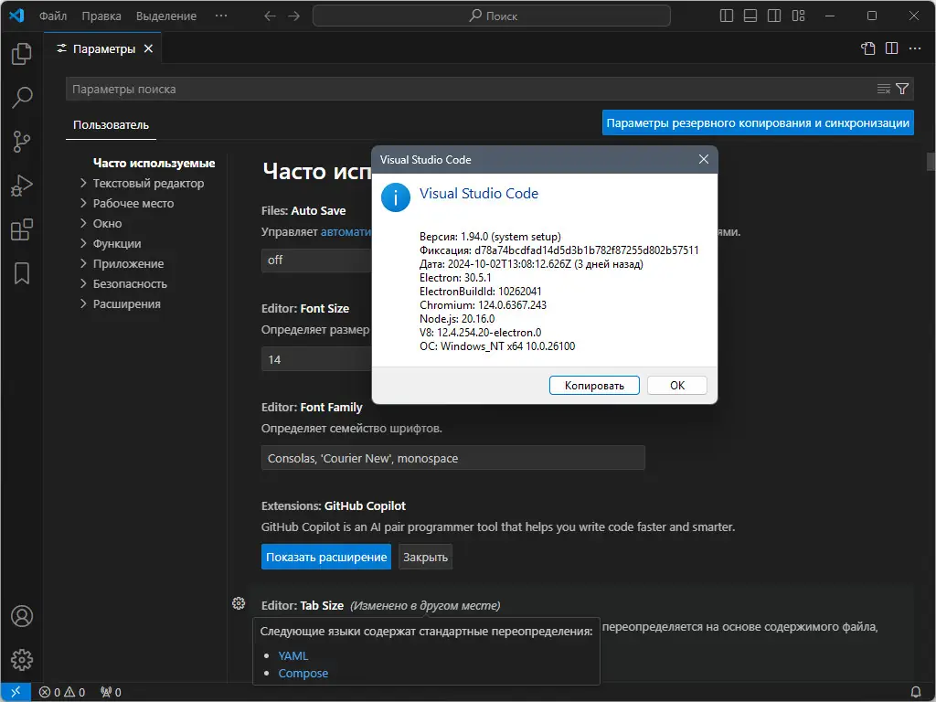The height and width of the screenshot is (702, 936).
Task: Open the Source Control view
Action: coord(20,142)
